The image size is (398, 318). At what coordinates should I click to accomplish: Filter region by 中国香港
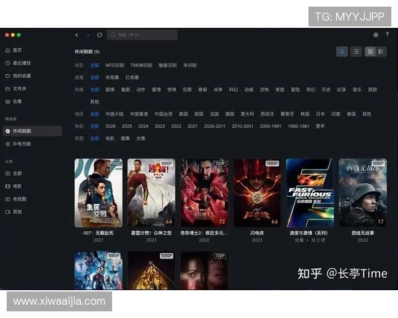point(139,114)
